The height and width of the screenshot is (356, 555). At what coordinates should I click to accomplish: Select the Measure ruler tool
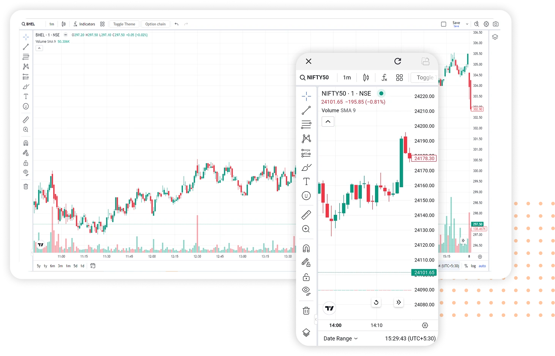[x=26, y=119]
